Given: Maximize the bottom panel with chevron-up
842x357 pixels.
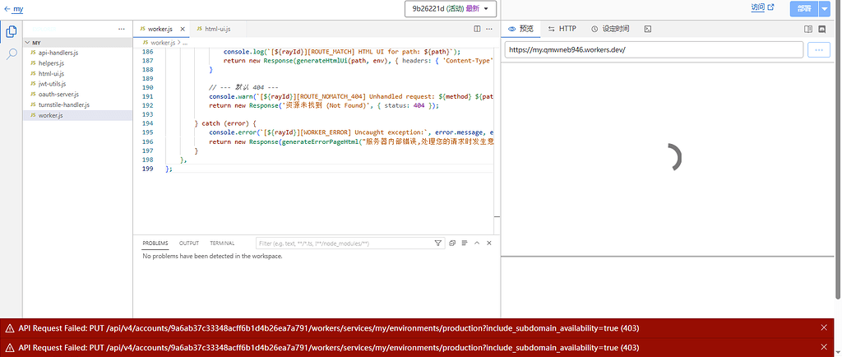Looking at the screenshot, I should pyautogui.click(x=477, y=243).
